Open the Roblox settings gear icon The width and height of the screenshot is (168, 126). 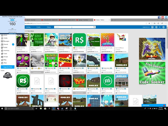pos(164,27)
